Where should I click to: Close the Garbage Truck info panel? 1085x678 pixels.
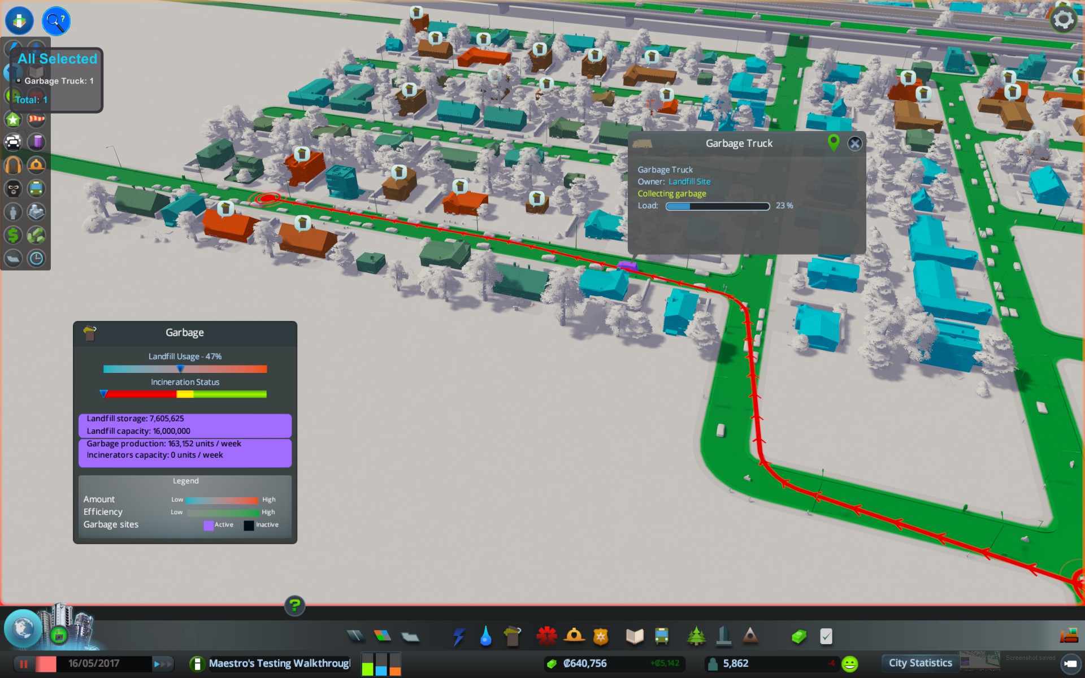click(x=854, y=144)
